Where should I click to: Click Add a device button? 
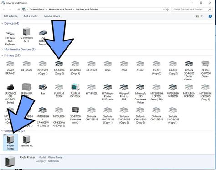click(x=10, y=16)
